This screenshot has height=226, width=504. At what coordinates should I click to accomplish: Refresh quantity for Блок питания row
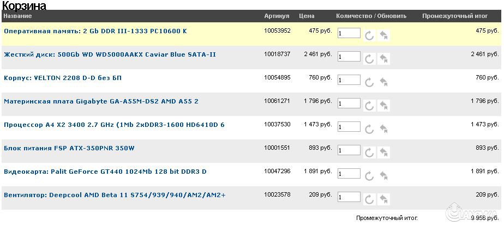369,153
